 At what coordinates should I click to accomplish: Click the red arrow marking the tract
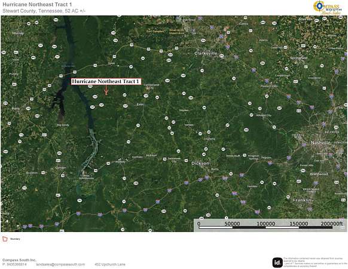click(x=106, y=90)
